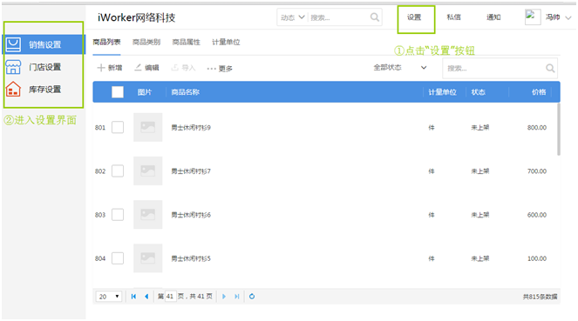Switch to 商品属性 tab
The height and width of the screenshot is (321, 578).
point(187,42)
